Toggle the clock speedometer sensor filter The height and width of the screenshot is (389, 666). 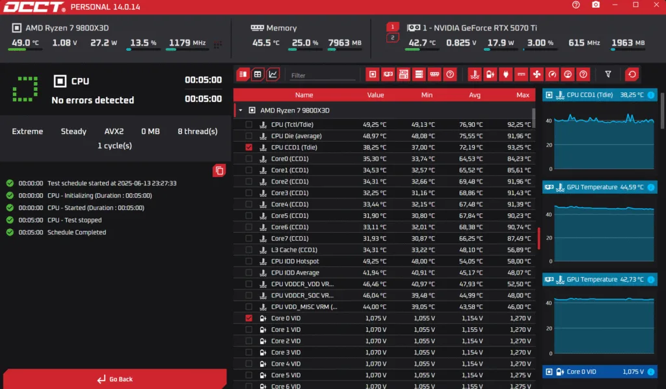click(552, 74)
